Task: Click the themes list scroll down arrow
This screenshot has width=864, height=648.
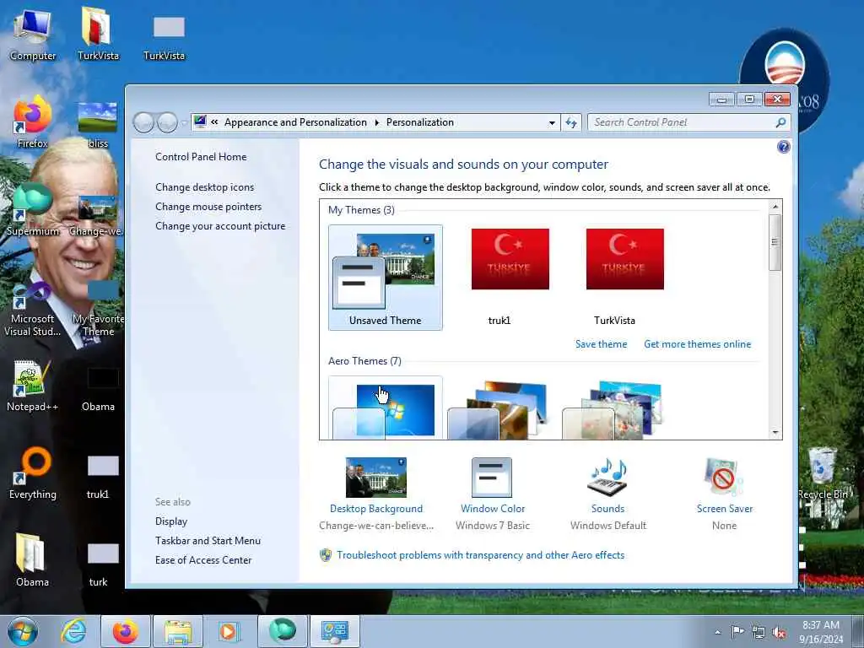Action: [775, 433]
